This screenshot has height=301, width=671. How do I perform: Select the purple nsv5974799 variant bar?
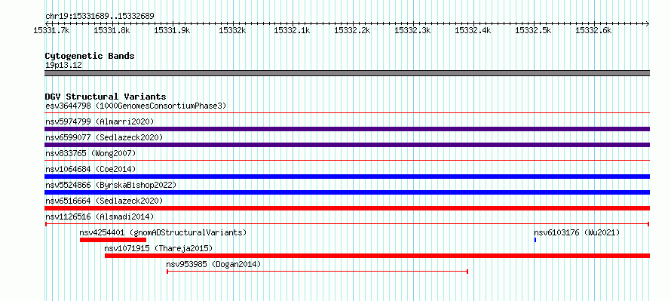347,129
